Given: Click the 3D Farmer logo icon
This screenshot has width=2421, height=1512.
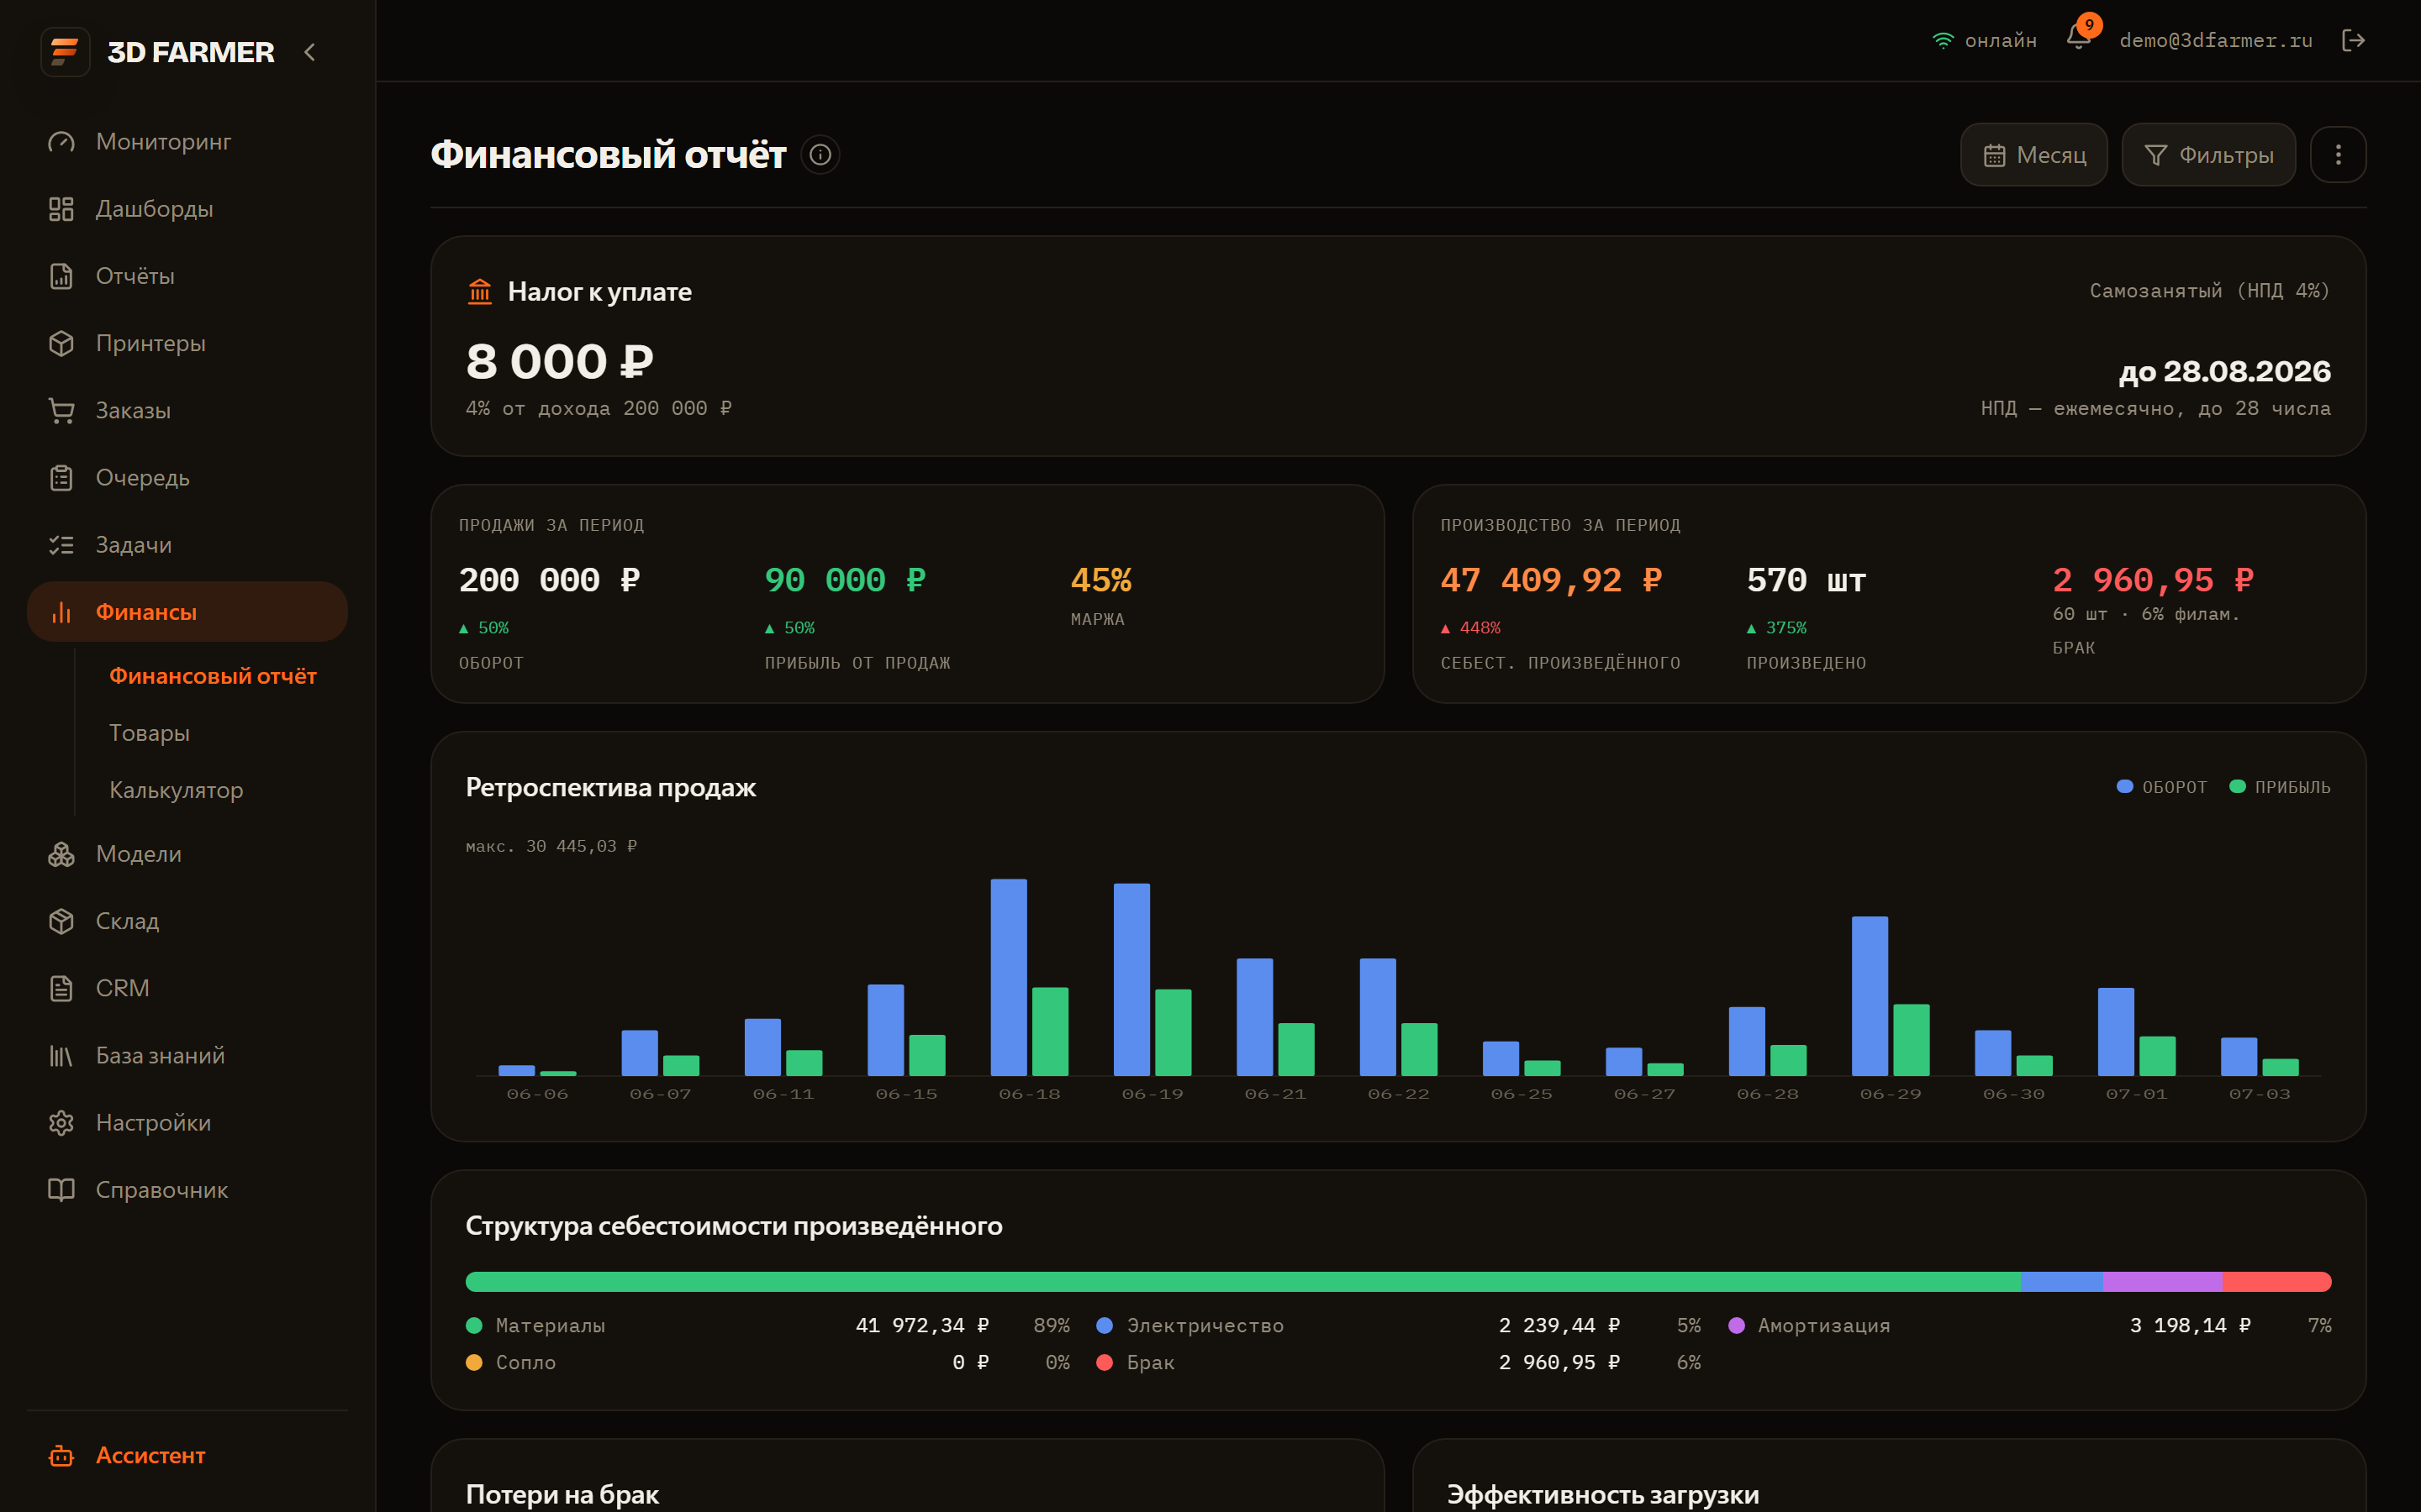Looking at the screenshot, I should tap(65, 51).
